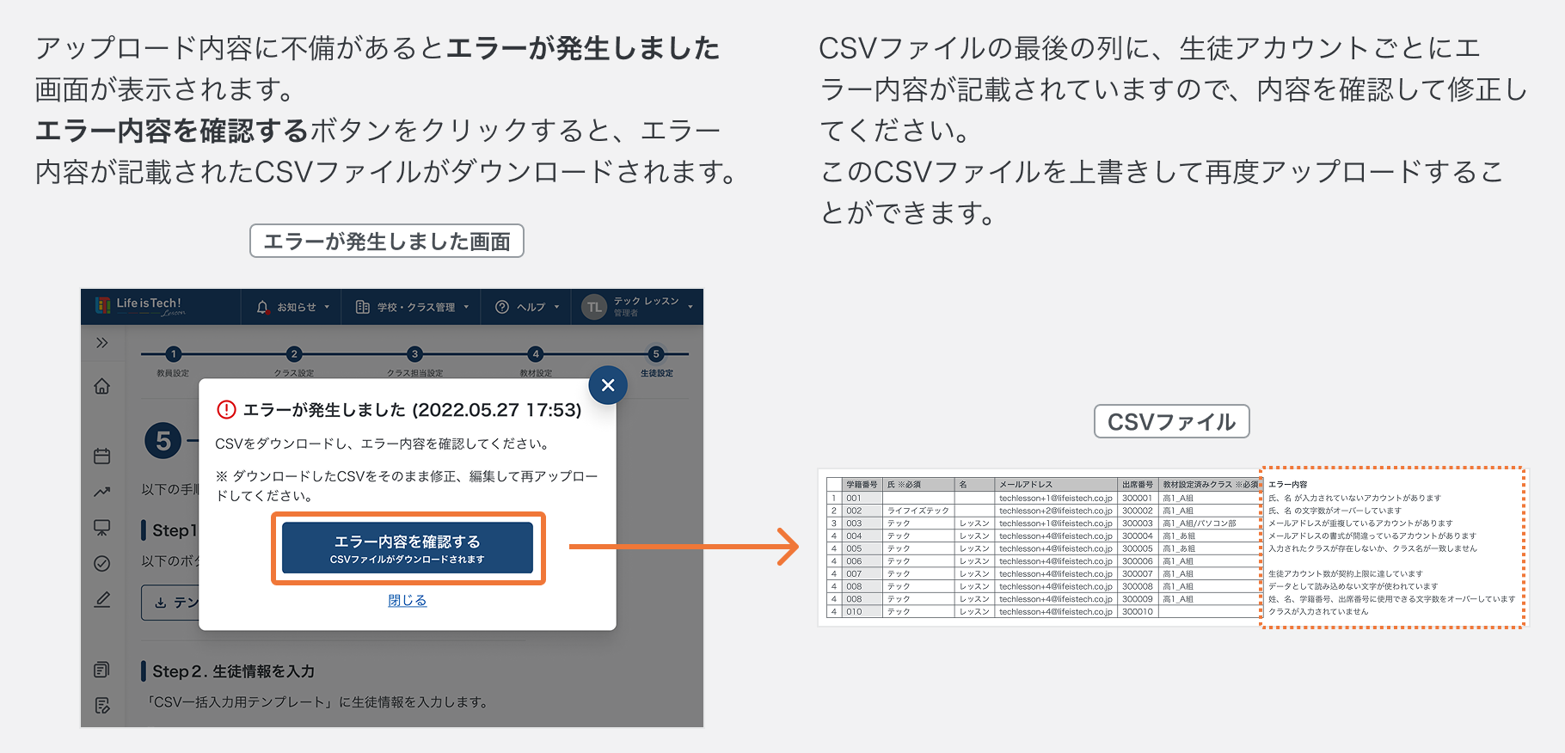
Task: Expand the お知らせ dropdown caret
Action: 327,307
